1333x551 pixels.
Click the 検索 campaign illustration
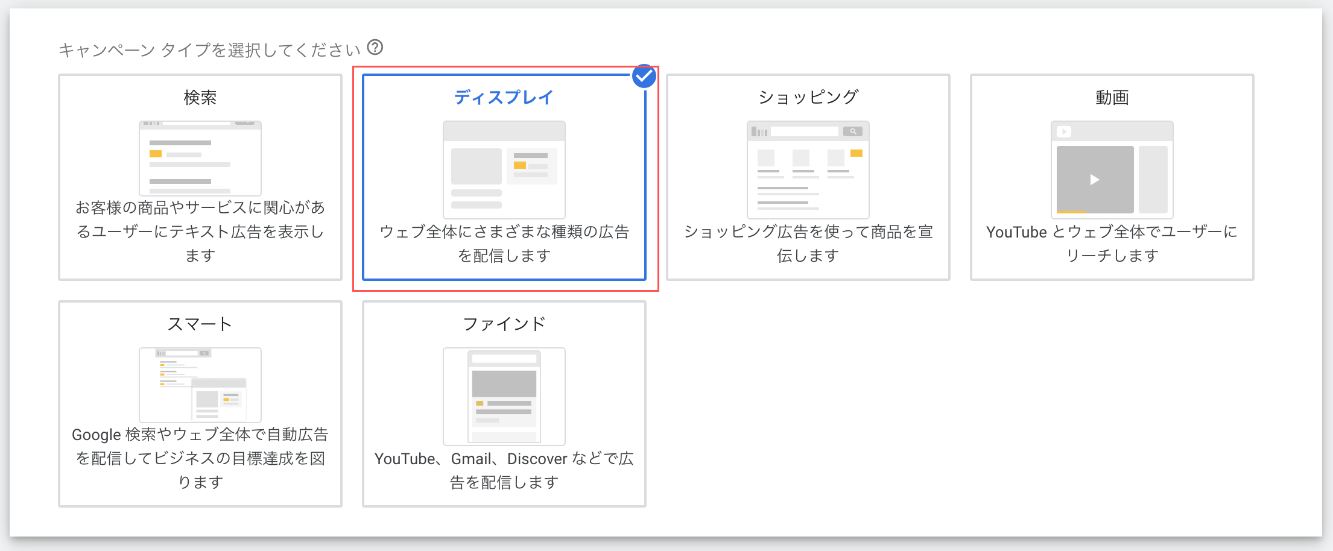[200, 158]
